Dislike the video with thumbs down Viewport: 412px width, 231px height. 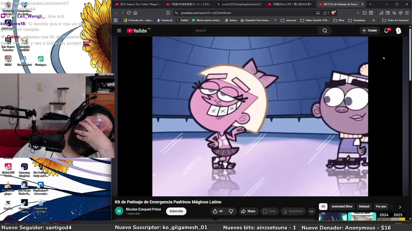[231, 211]
